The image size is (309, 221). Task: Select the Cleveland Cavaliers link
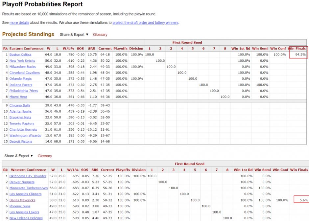24,73
